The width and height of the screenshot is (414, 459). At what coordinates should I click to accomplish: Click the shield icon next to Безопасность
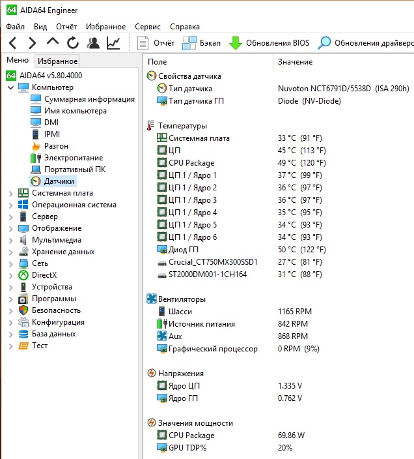pyautogui.click(x=23, y=310)
